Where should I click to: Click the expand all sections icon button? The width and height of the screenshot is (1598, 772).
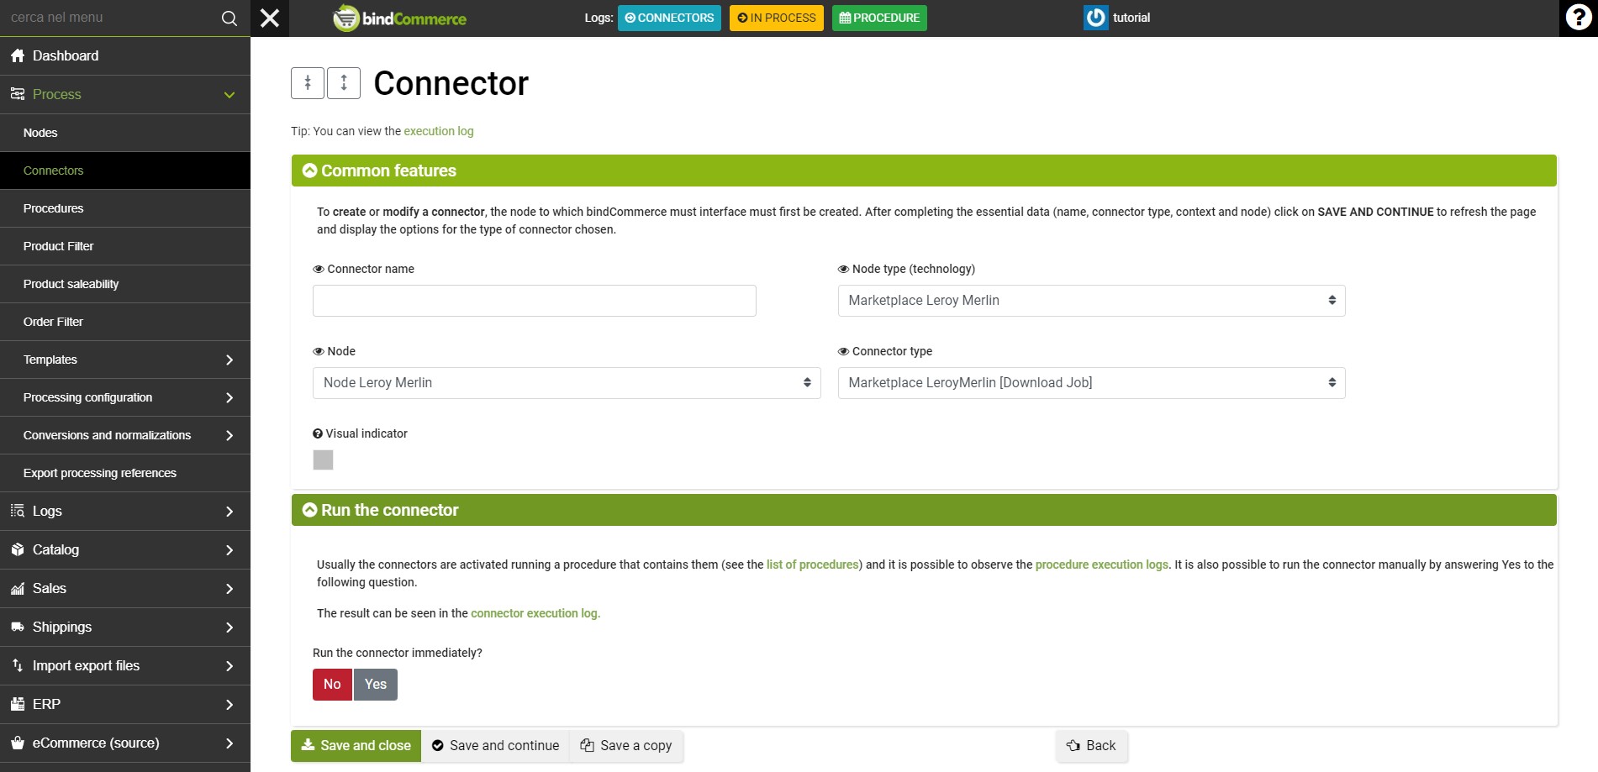click(344, 83)
